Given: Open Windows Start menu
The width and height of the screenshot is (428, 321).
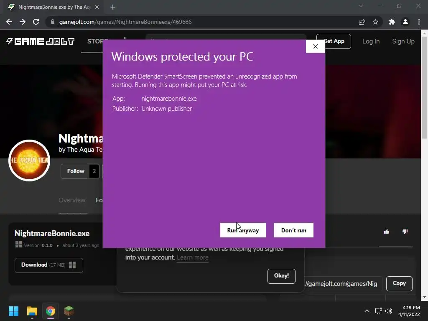Looking at the screenshot, I should click(x=13, y=311).
